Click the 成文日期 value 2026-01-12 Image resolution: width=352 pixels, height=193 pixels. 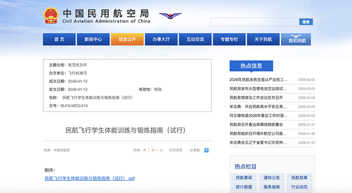click(78, 81)
